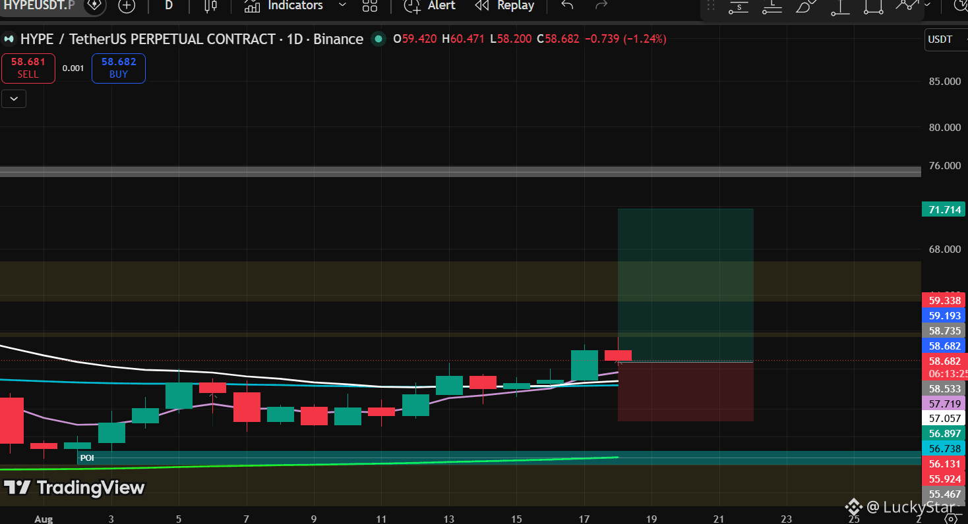Viewport: 968px width, 524px height.
Task: Click the red 55.924 price label
Action: pos(944,479)
